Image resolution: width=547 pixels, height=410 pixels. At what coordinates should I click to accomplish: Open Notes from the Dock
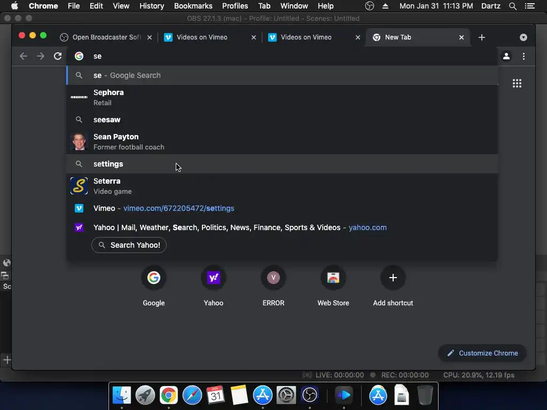239,395
